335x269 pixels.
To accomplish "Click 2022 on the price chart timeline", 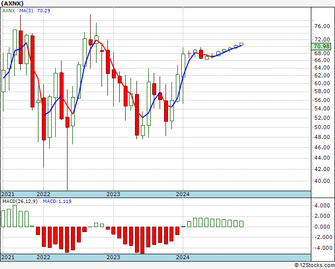I will pos(43,194).
